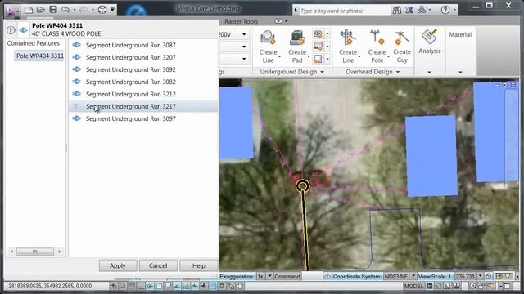
Task: Run the Analysis tool
Action: point(429,42)
